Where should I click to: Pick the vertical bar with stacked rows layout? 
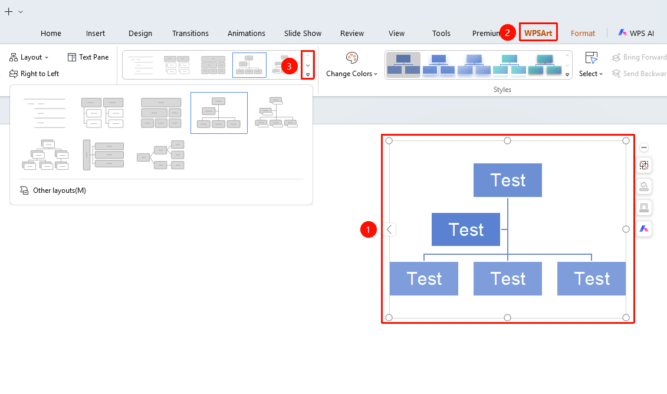click(103, 155)
